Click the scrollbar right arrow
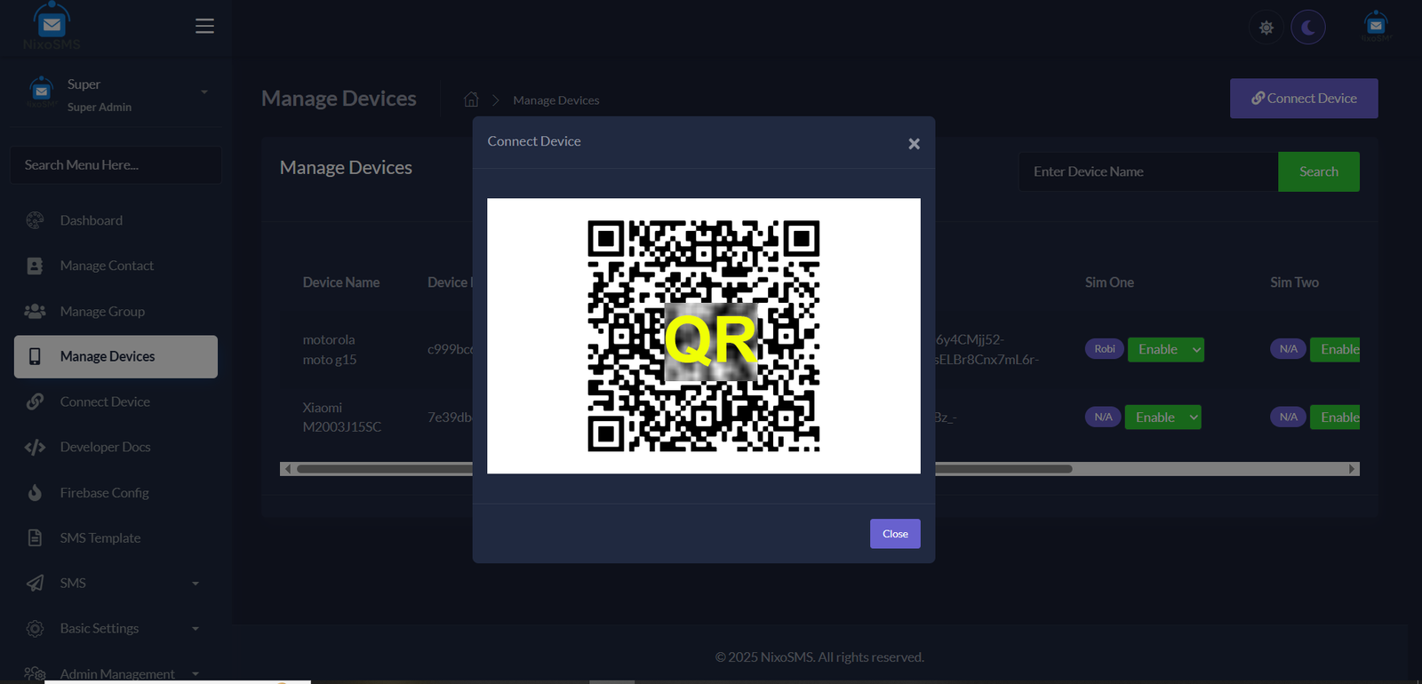This screenshot has width=1422, height=684. 1352,469
